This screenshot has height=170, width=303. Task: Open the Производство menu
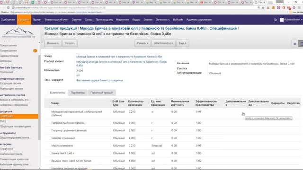pos(104,20)
